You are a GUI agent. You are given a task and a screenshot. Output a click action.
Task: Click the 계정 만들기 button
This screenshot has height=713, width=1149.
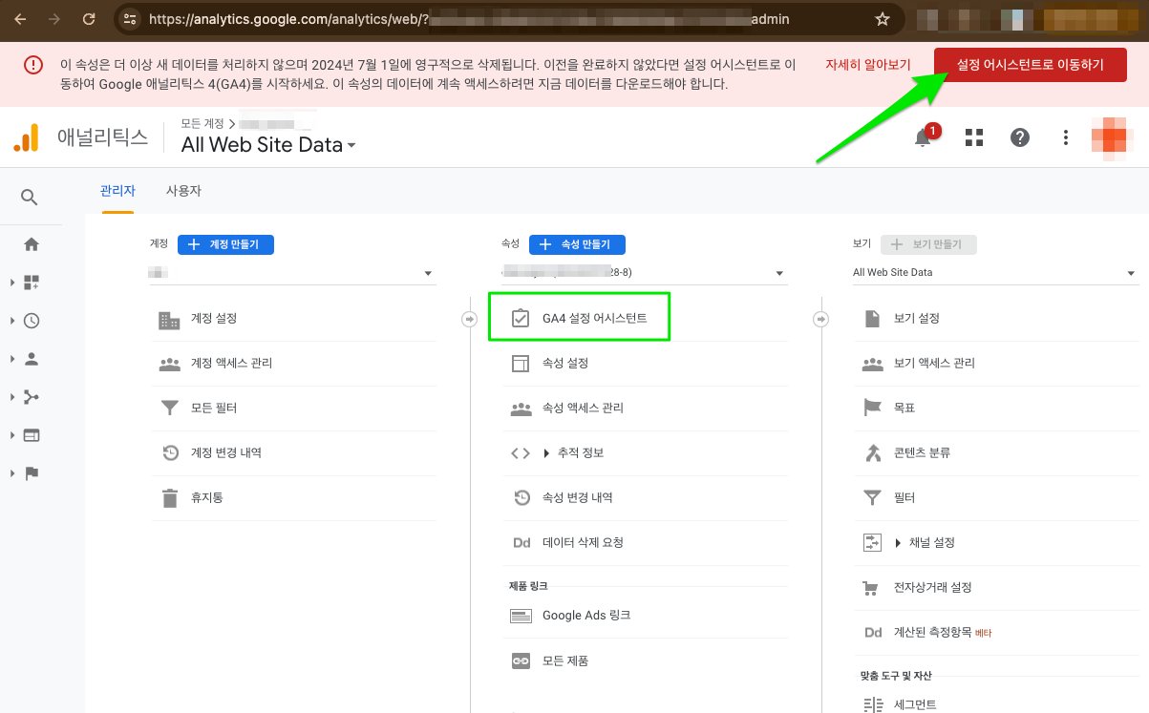(x=225, y=244)
